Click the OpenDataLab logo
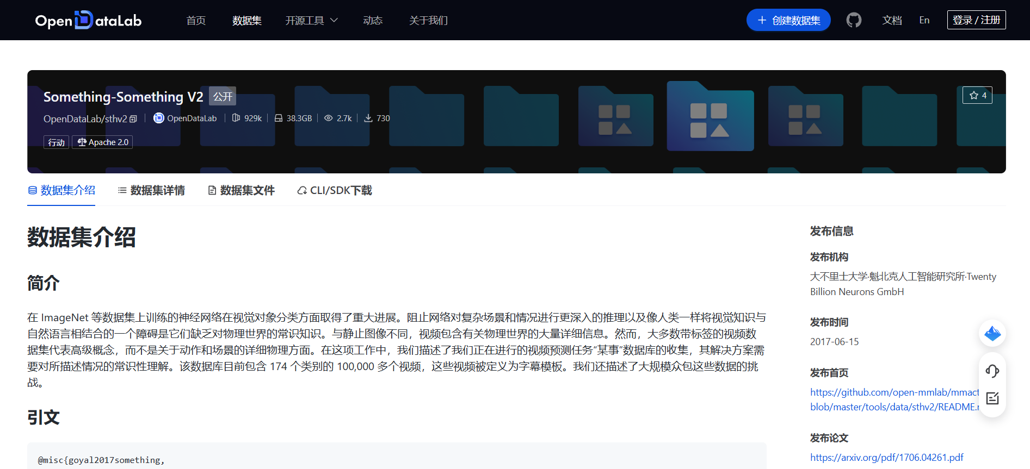1030x469 pixels. tap(88, 20)
